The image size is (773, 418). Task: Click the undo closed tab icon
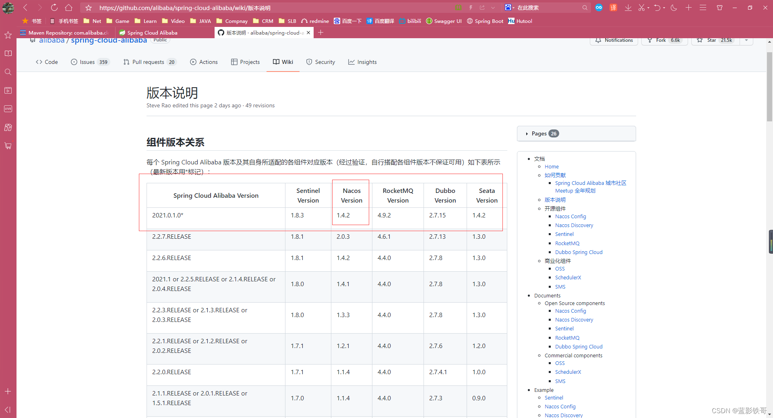pos(657,8)
